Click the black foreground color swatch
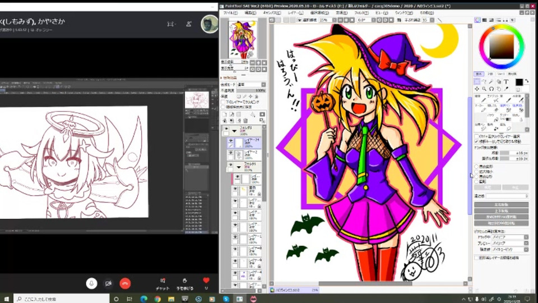Screen dimensions: 538x303 (x=519, y=82)
